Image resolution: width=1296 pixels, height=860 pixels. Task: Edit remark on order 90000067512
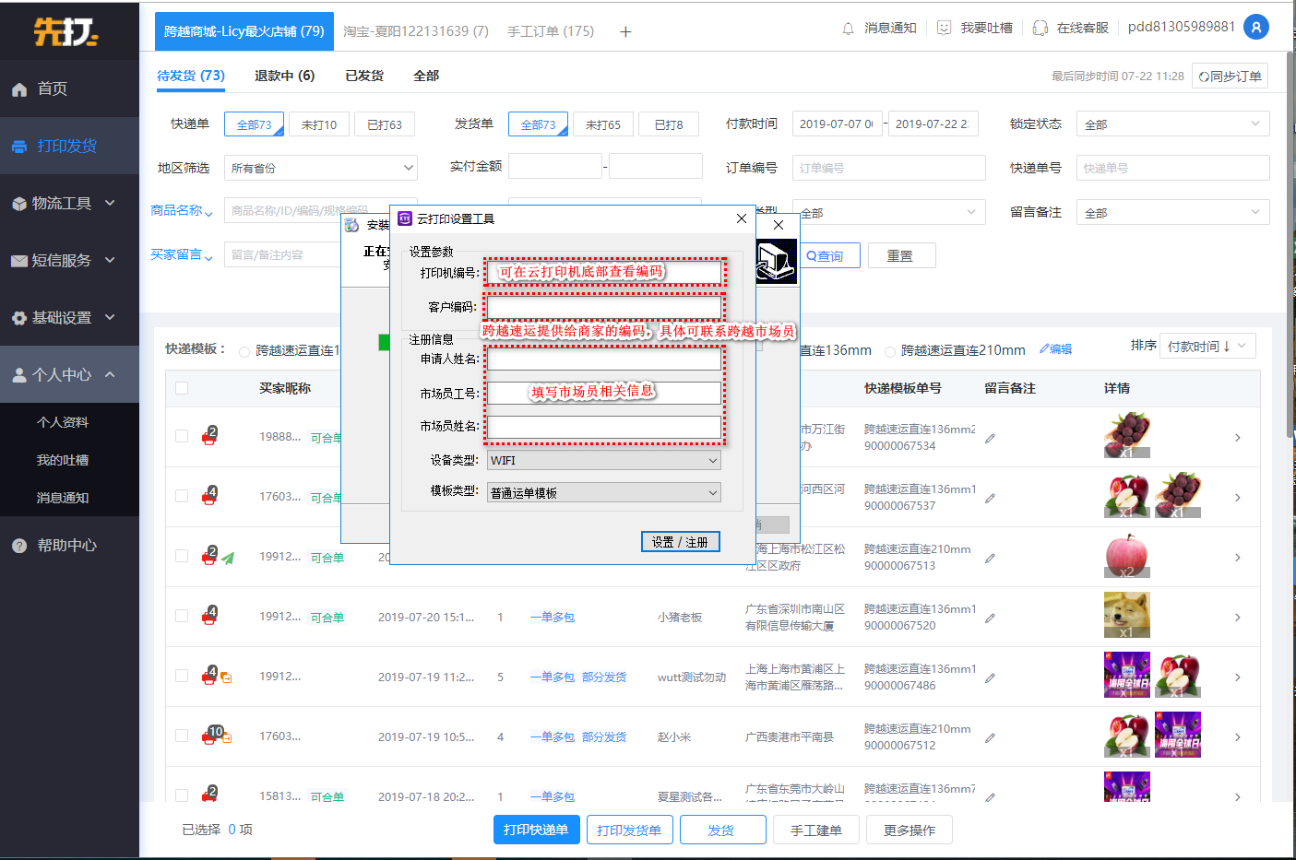tap(990, 738)
